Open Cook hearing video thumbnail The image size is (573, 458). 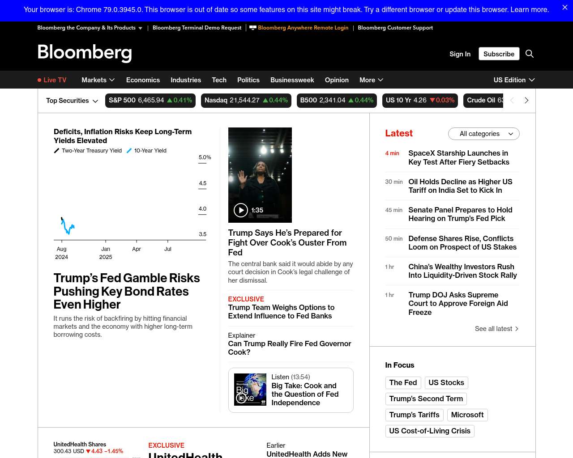pyautogui.click(x=260, y=175)
